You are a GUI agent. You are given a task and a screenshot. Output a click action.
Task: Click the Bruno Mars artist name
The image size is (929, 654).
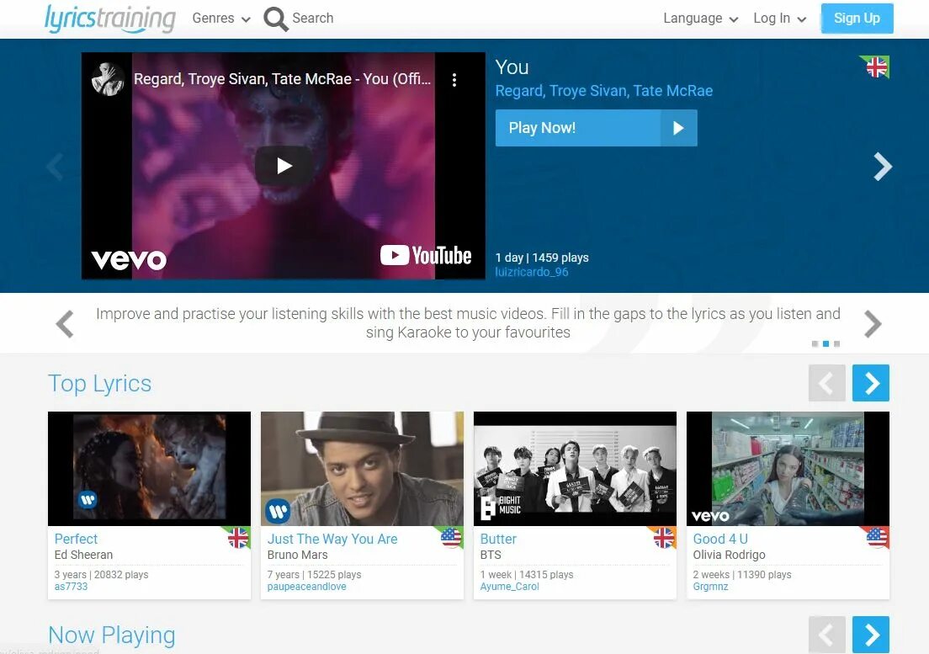(297, 555)
